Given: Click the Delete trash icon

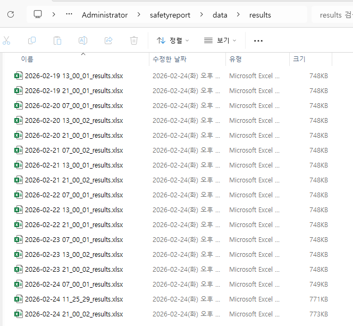Looking at the screenshot, I should (134, 40).
